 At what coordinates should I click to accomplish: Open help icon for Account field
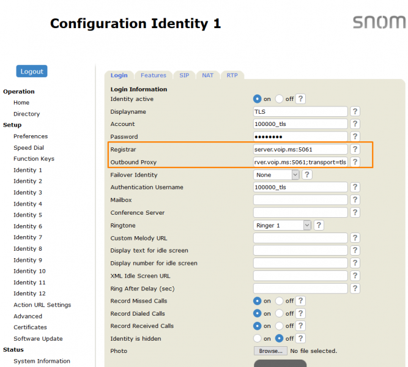(355, 124)
